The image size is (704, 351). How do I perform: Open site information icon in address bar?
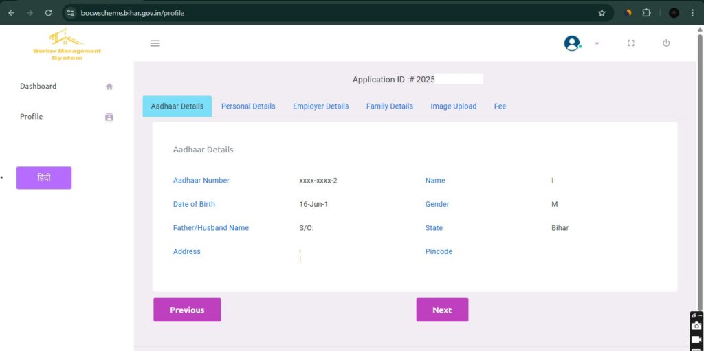[x=71, y=13]
